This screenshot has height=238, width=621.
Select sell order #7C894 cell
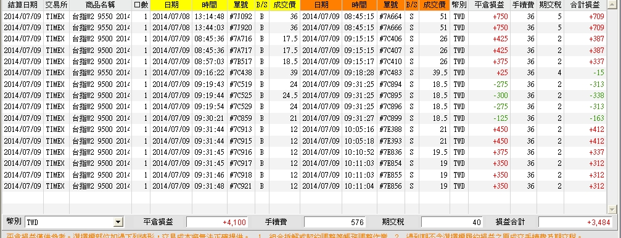tap(390, 84)
